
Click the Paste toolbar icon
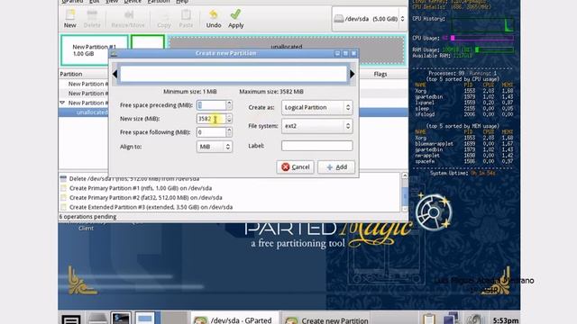tap(186, 19)
